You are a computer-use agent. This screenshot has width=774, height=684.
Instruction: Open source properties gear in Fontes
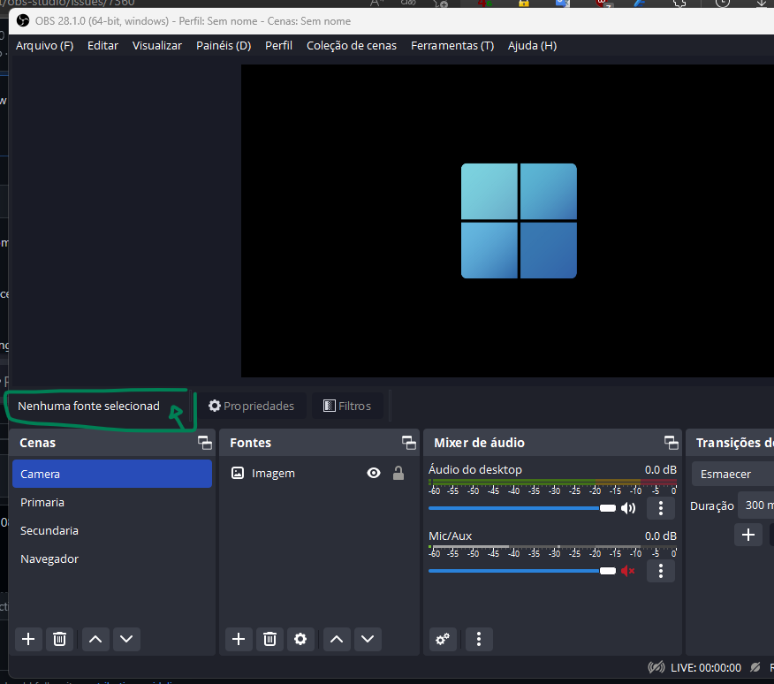(x=300, y=639)
